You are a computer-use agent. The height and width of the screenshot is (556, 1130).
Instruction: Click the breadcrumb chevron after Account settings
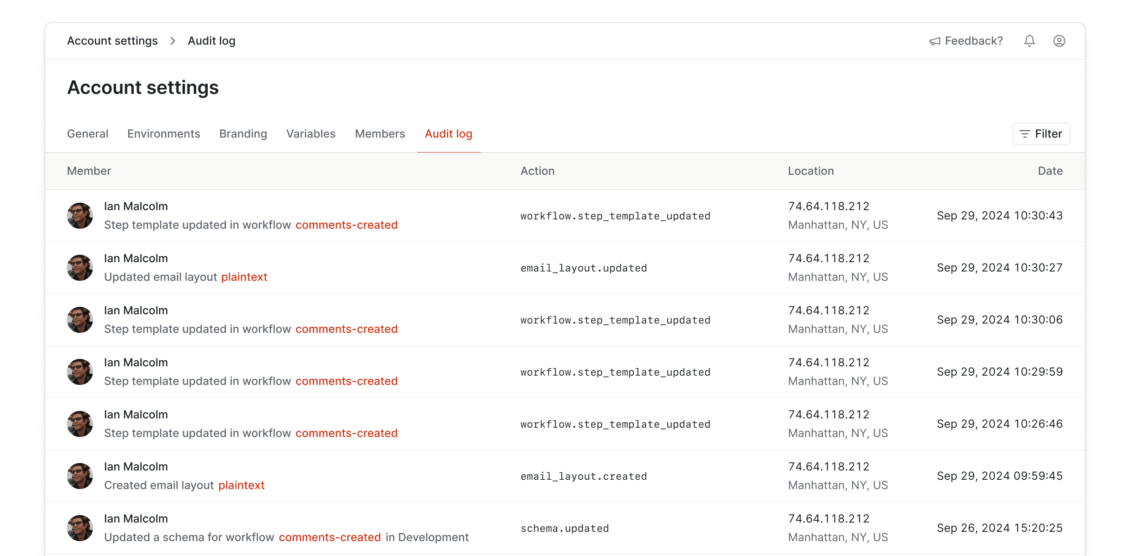click(x=172, y=41)
